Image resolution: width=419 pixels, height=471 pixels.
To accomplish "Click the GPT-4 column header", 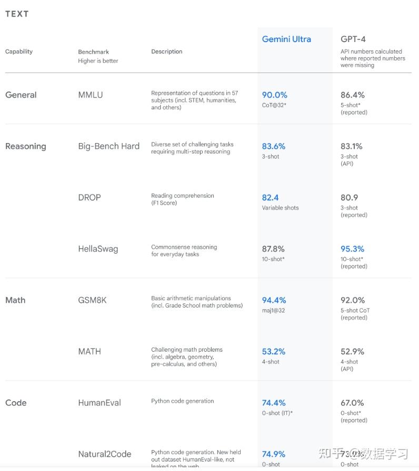I will (353, 39).
